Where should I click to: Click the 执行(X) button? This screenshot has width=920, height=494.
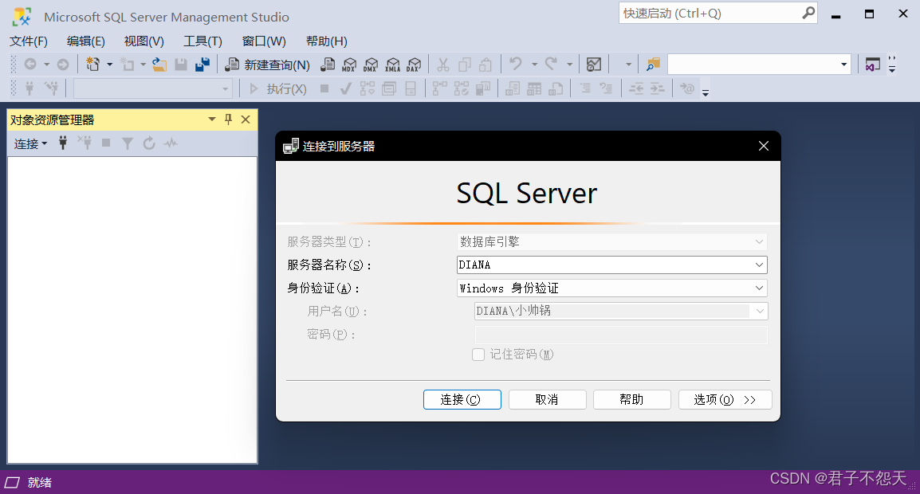[x=277, y=88]
